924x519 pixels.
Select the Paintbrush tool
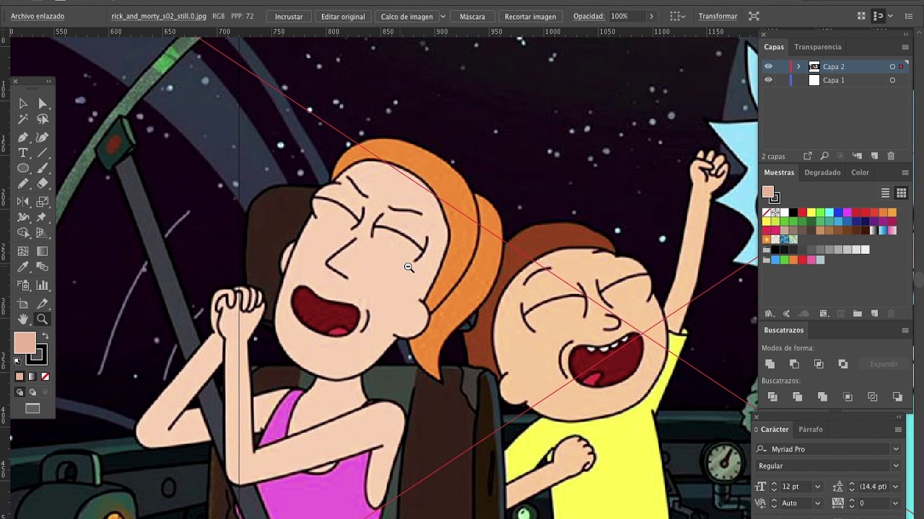coord(43,169)
